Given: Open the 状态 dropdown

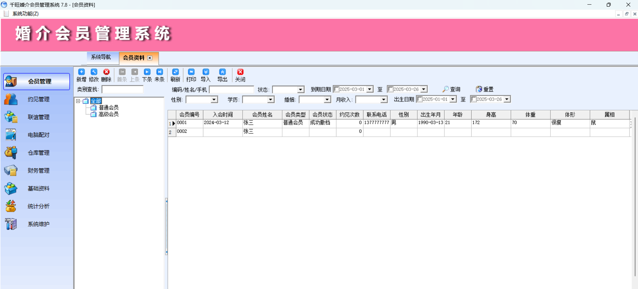Looking at the screenshot, I should 301,90.
